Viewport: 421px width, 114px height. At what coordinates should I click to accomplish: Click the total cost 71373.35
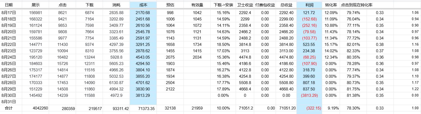pyautogui.click(x=146, y=108)
